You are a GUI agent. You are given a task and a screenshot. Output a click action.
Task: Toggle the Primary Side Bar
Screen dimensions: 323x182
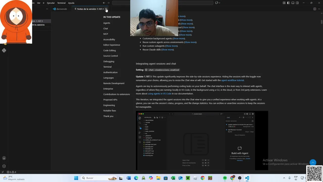click(x=288, y=3)
